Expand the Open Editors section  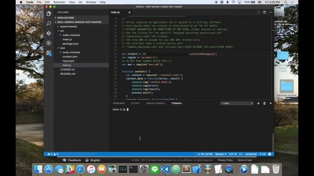tap(65, 18)
